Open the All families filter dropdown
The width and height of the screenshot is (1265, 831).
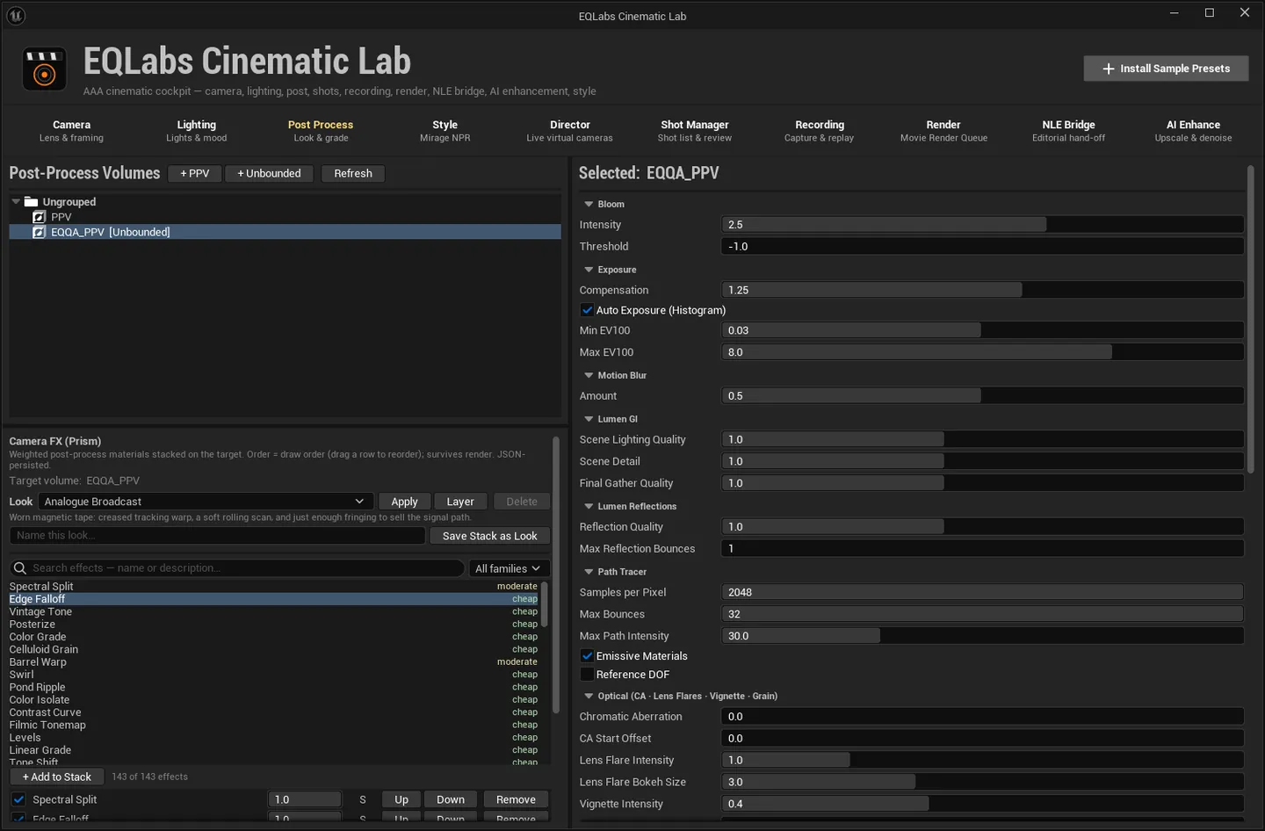[x=510, y=568]
